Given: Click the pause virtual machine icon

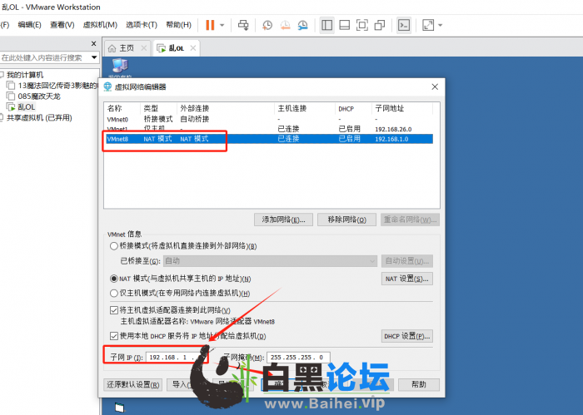Looking at the screenshot, I should (x=210, y=25).
